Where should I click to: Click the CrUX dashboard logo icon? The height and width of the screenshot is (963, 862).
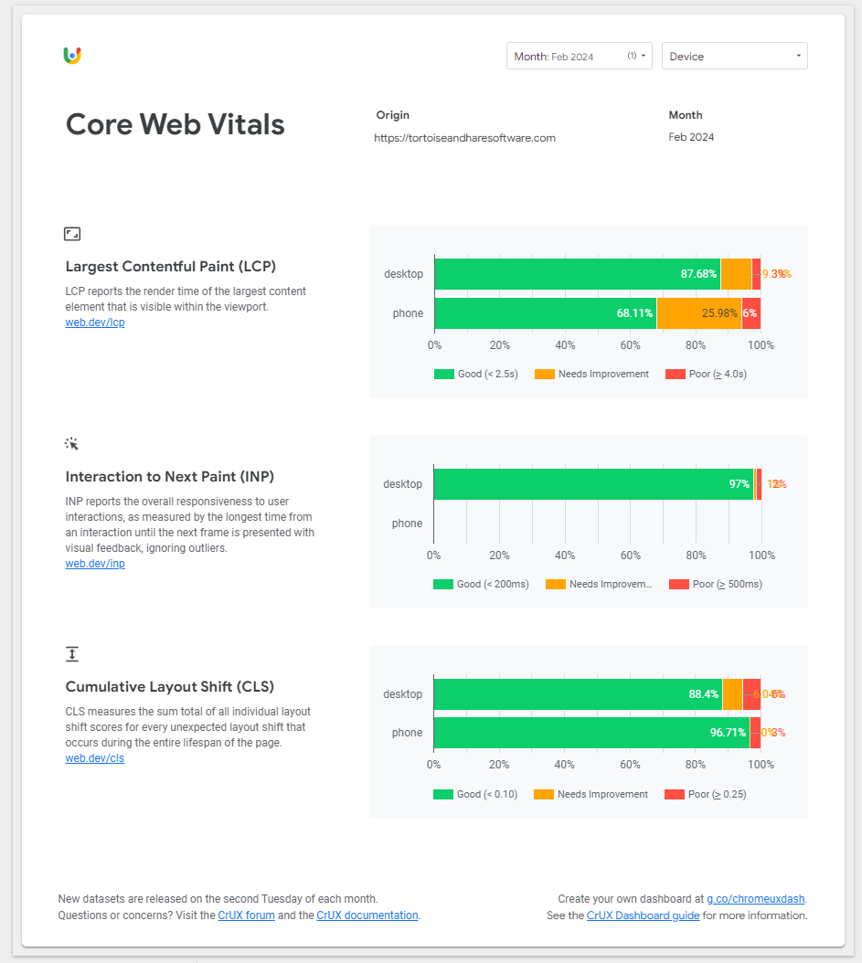click(x=73, y=56)
